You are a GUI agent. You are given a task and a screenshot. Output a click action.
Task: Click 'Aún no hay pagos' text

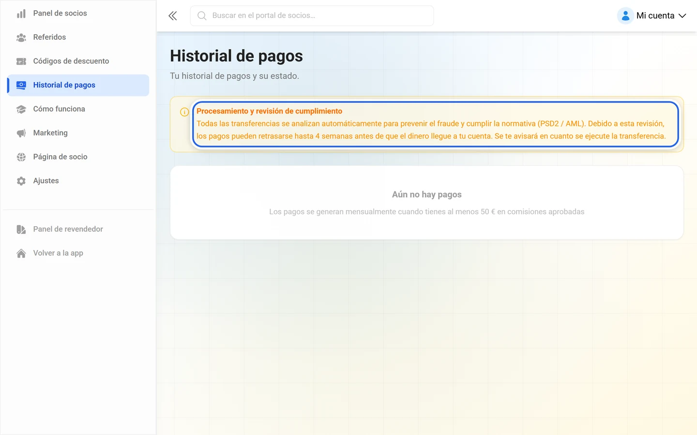point(427,194)
